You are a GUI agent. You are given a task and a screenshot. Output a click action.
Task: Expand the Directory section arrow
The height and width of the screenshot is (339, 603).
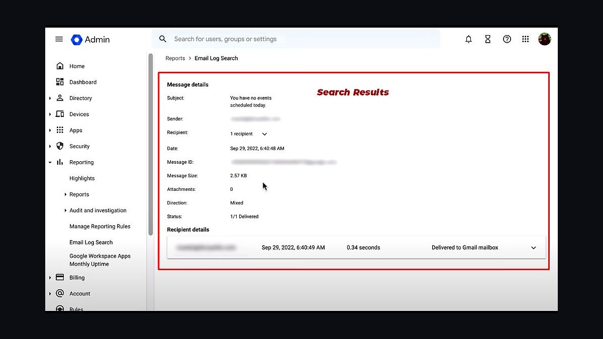click(50, 98)
